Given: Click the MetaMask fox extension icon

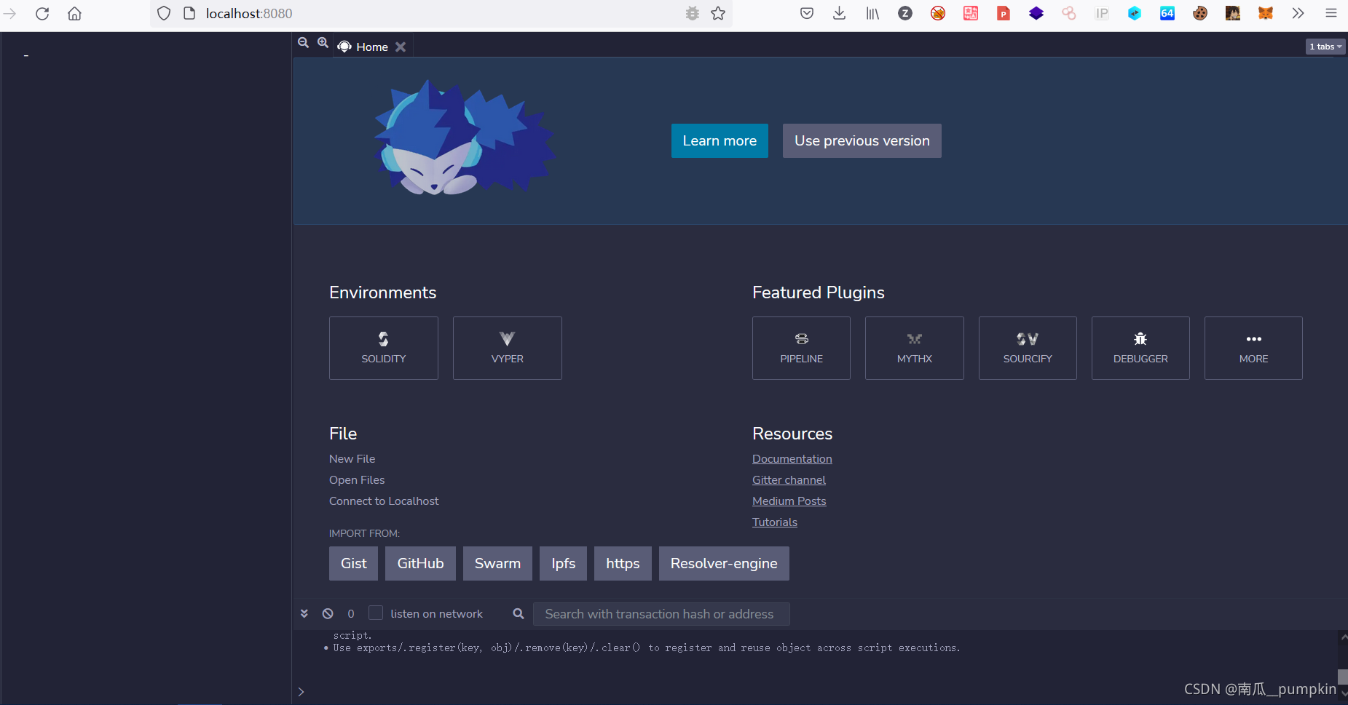Looking at the screenshot, I should click(x=1266, y=13).
